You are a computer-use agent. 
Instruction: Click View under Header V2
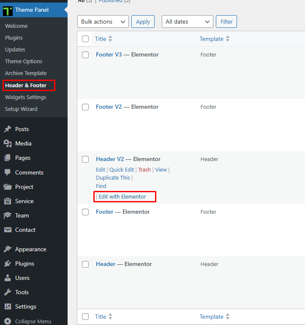(161, 170)
